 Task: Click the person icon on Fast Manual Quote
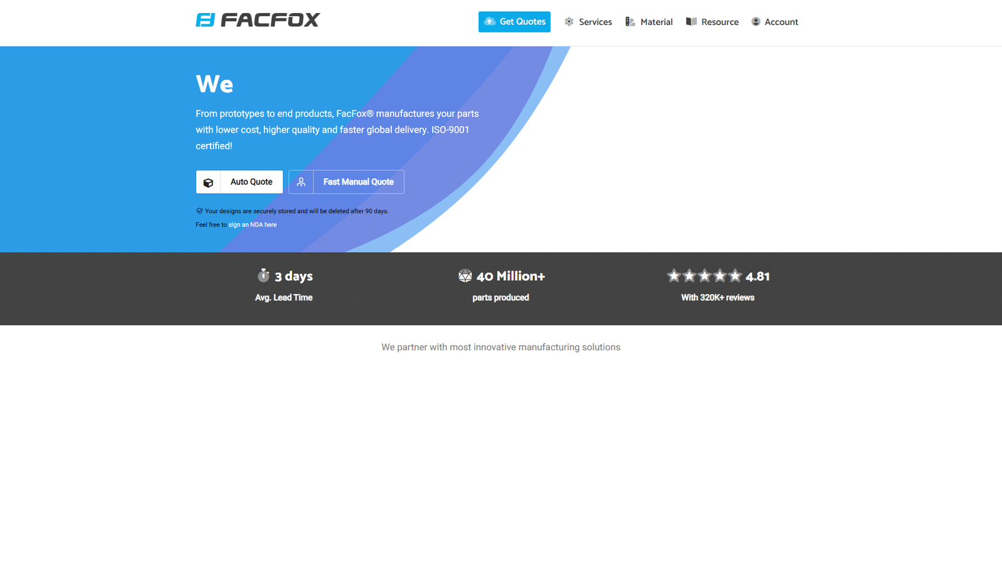[301, 182]
